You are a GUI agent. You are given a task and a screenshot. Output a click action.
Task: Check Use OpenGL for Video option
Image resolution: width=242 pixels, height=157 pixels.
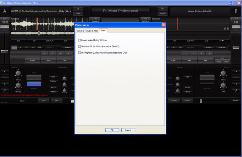pyautogui.click(x=79, y=47)
